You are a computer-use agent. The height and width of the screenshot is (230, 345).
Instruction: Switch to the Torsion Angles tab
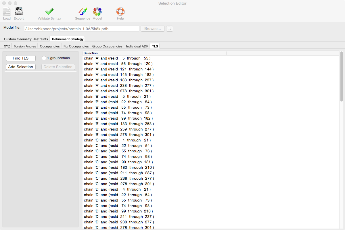25,46
